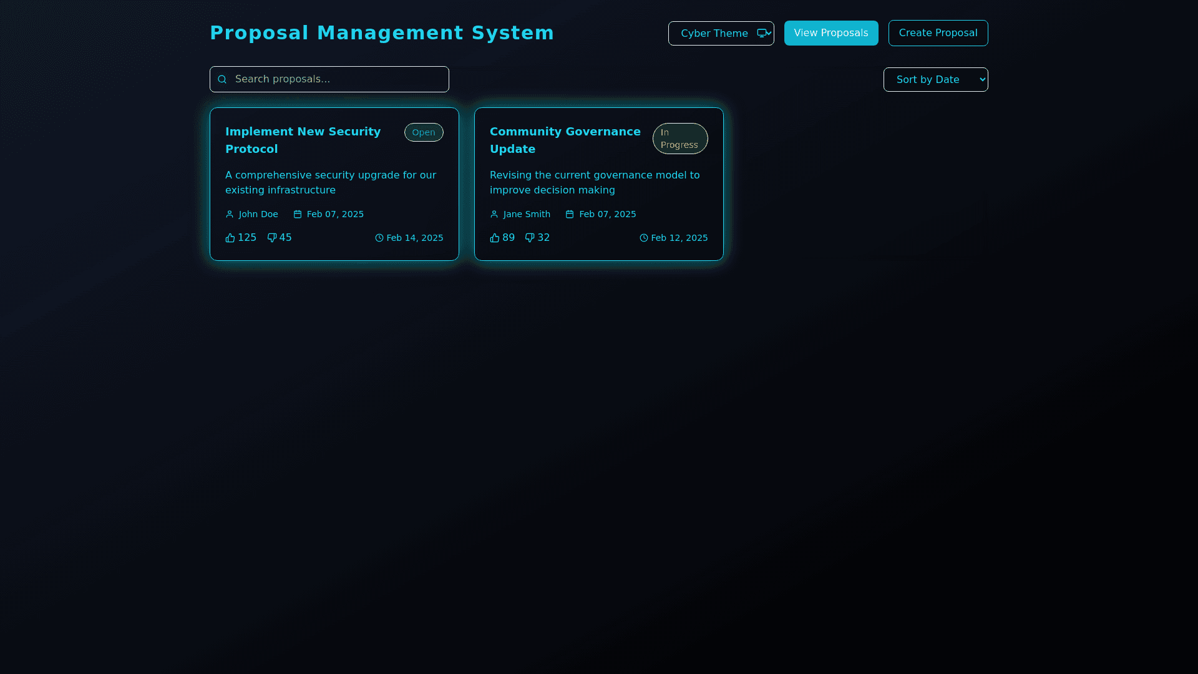Upvote the Implement New Security Protocol proposal
Screen dimensions: 1198x674
[230, 238]
